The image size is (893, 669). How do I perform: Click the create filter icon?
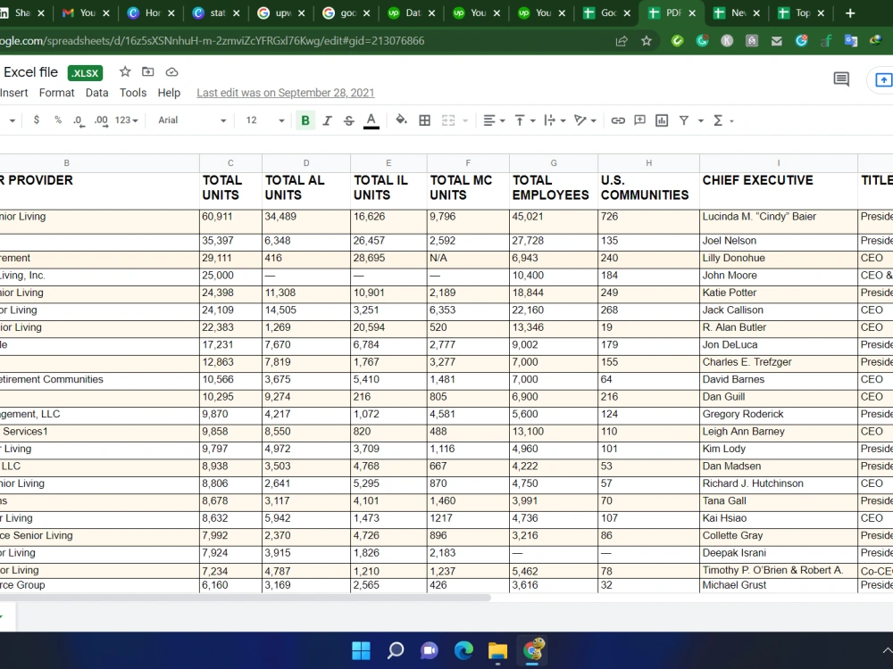coord(684,120)
